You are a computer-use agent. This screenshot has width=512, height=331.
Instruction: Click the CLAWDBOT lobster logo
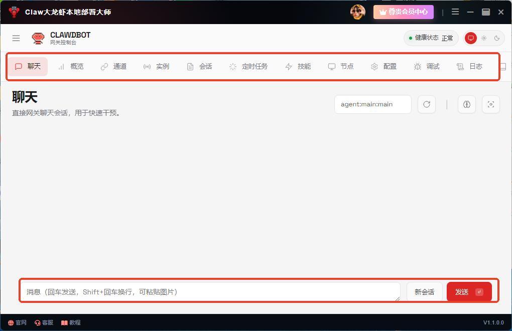pyautogui.click(x=38, y=38)
